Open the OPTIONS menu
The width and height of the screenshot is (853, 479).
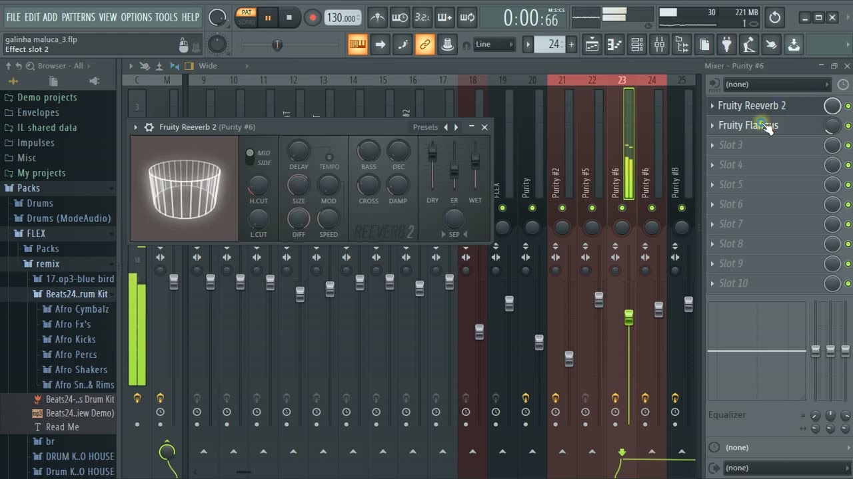(137, 17)
